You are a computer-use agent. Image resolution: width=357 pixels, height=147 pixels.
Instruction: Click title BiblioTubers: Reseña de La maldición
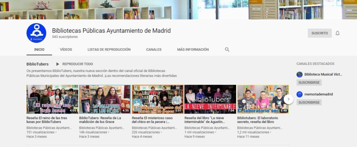pos(100,120)
